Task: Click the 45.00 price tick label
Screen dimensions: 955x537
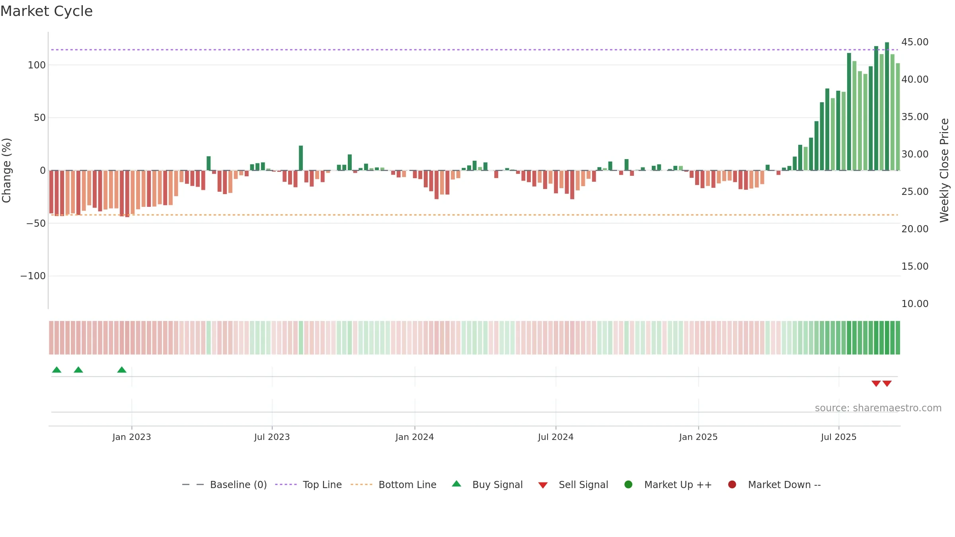Action: click(915, 42)
